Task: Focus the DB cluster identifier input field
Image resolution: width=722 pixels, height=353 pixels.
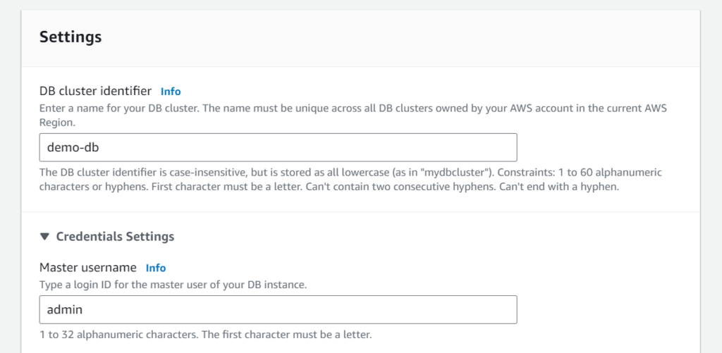Action: click(x=278, y=147)
